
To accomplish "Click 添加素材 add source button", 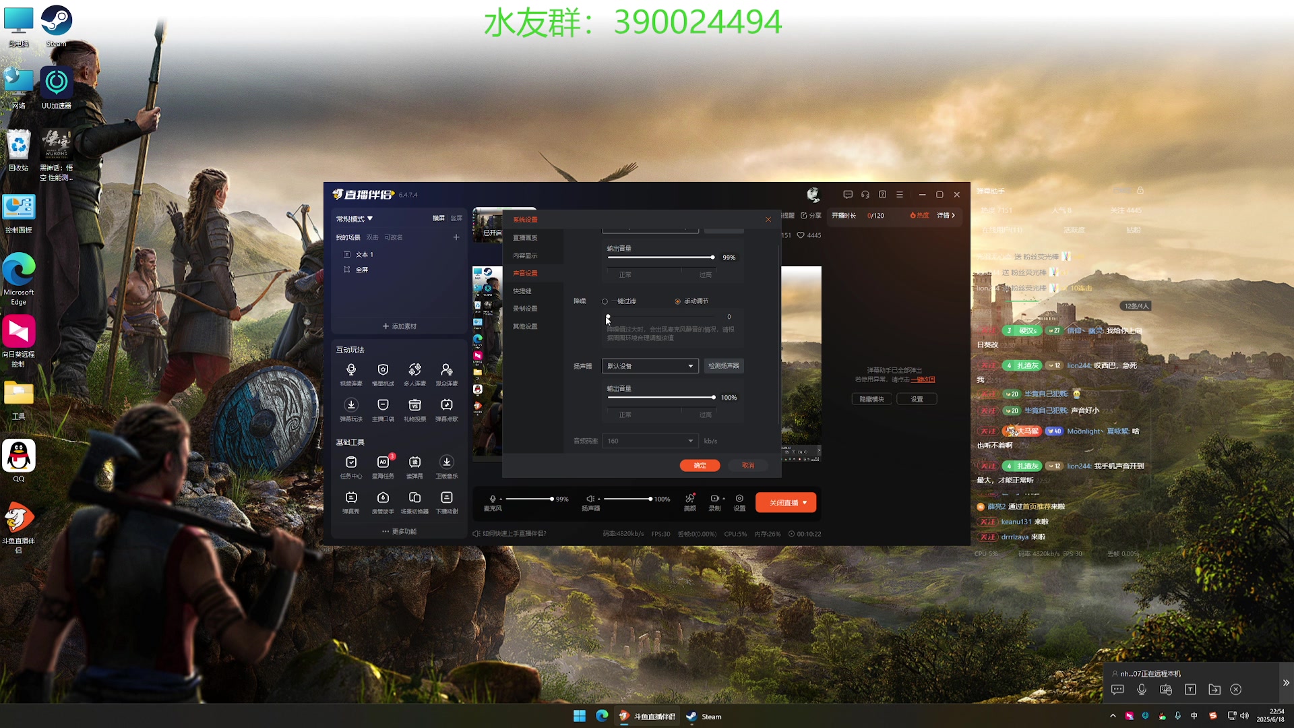I will 400,326.
